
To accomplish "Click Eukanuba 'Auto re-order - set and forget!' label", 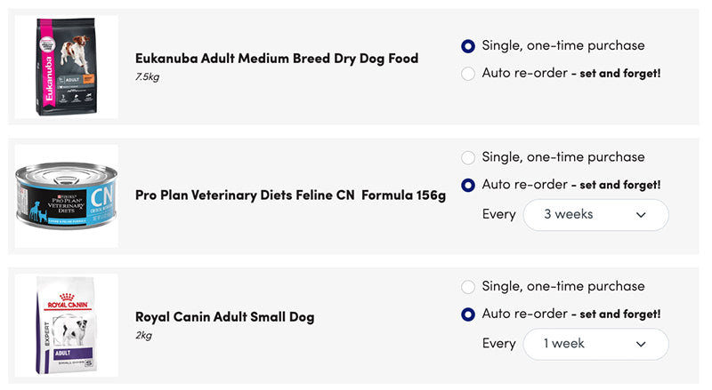I will click(x=570, y=73).
